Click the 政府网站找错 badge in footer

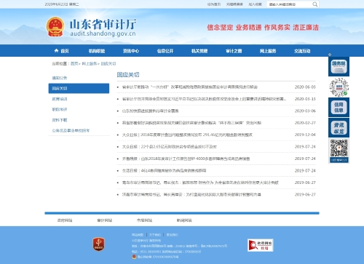[260, 245]
